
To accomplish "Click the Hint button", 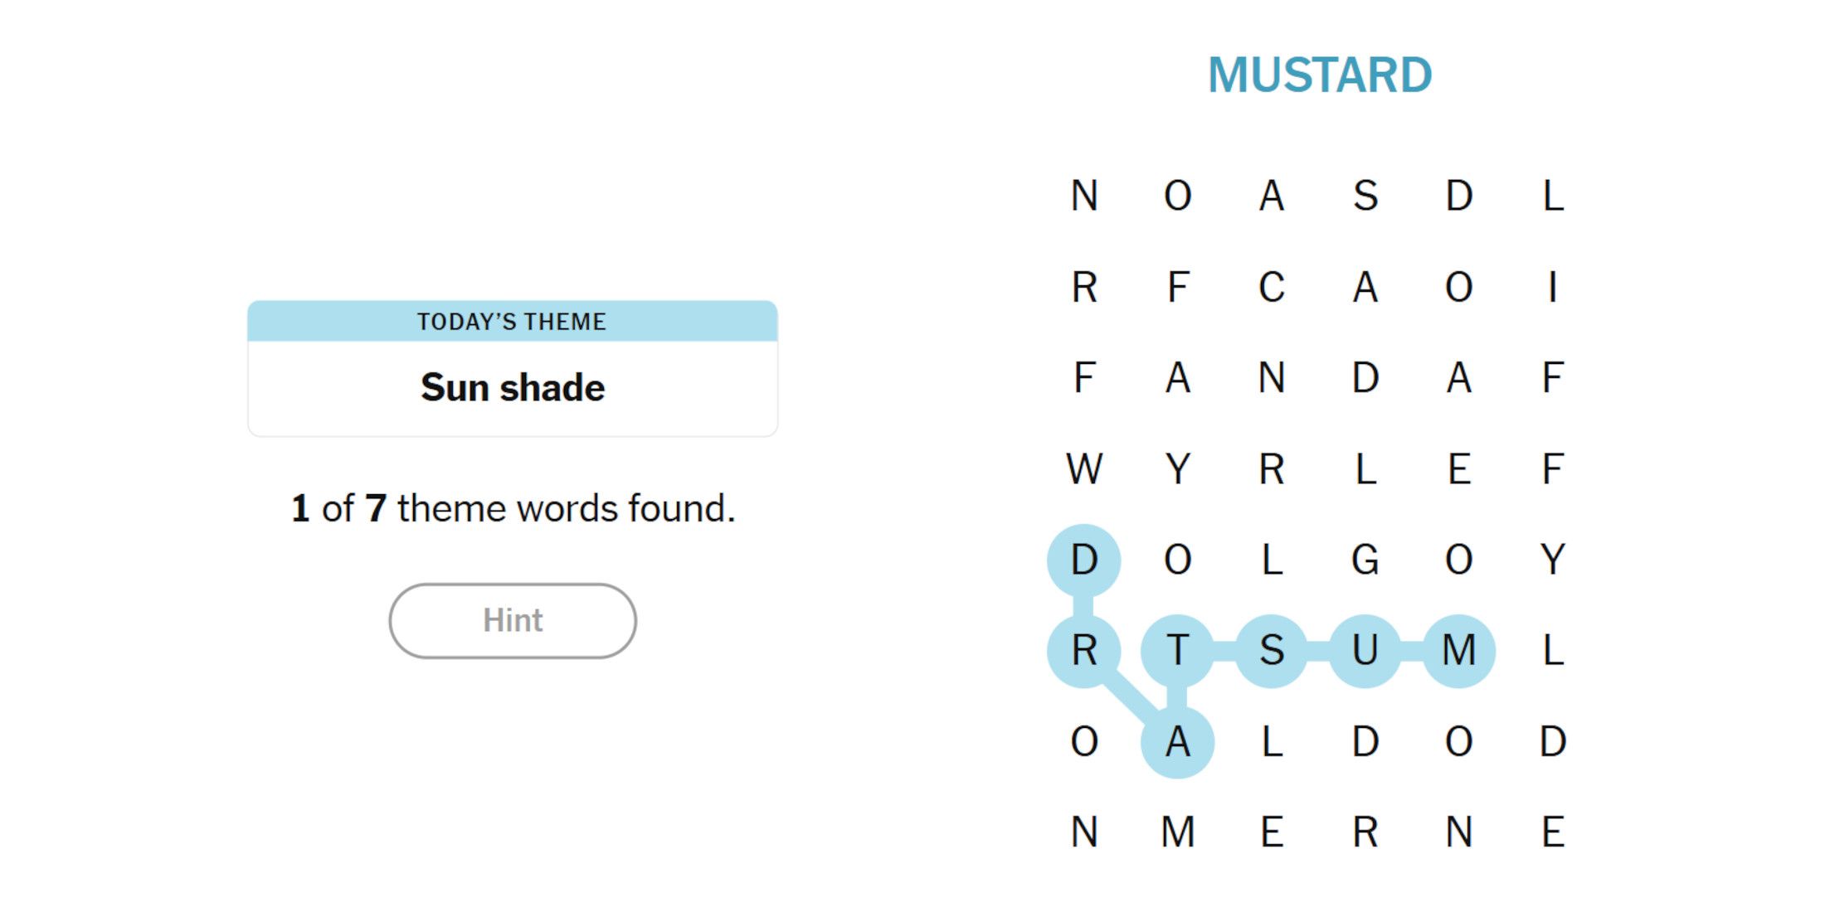I will [x=513, y=621].
